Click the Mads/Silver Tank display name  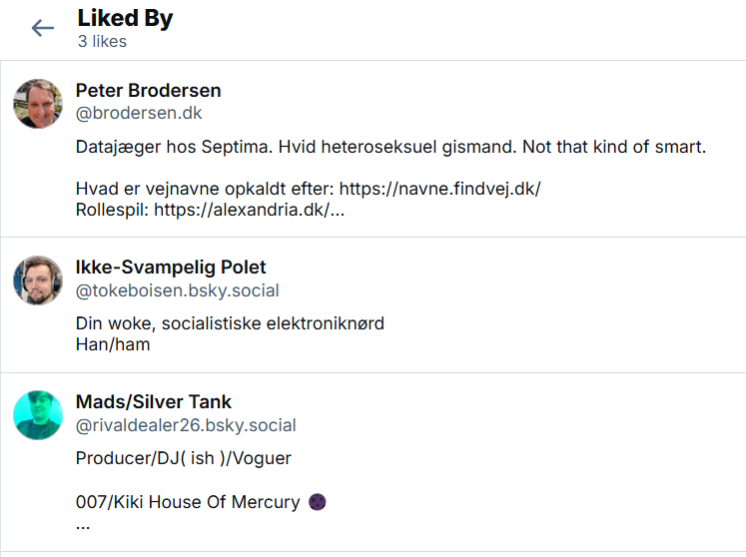(153, 402)
